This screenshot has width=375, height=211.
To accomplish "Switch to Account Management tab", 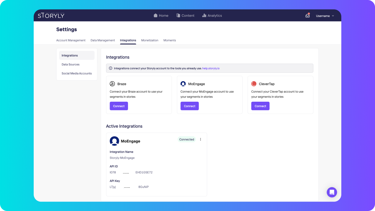I will (x=71, y=40).
